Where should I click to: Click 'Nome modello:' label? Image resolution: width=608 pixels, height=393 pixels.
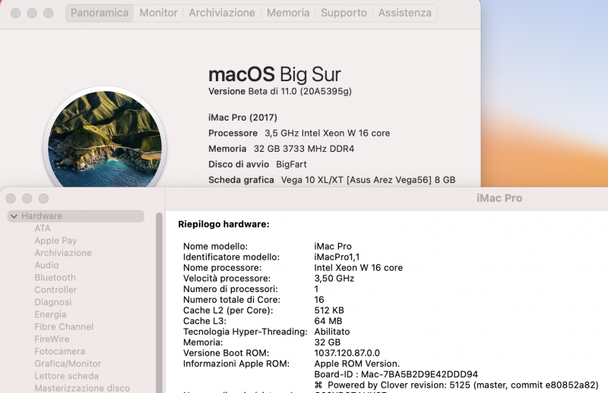tap(215, 247)
